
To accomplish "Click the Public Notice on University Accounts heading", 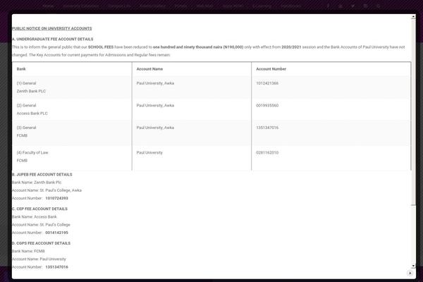I will [51, 28].
